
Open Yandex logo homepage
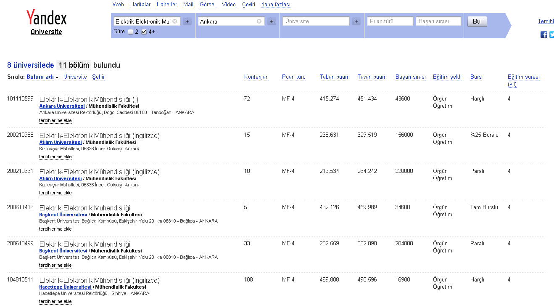[46, 18]
